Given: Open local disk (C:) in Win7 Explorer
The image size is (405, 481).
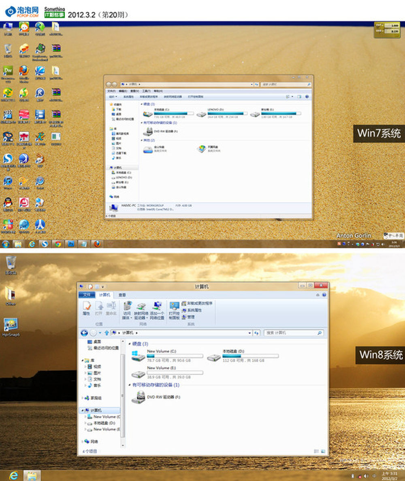Looking at the screenshot, I should [x=168, y=114].
